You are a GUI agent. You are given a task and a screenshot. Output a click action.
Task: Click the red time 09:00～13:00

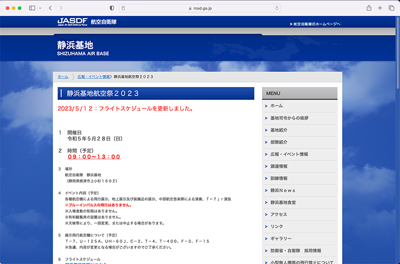(94, 156)
